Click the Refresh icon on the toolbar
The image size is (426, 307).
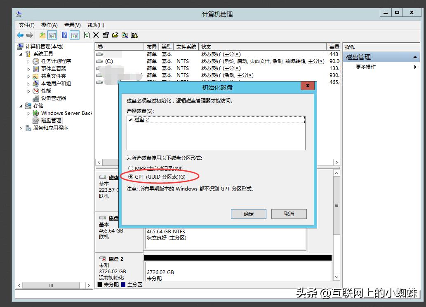[87, 35]
